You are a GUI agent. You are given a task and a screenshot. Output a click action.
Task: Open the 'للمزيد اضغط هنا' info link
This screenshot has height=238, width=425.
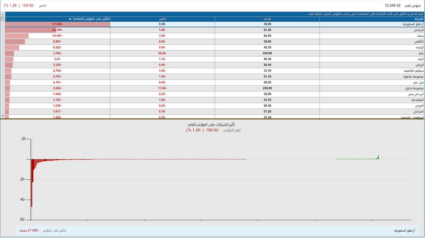(318, 14)
